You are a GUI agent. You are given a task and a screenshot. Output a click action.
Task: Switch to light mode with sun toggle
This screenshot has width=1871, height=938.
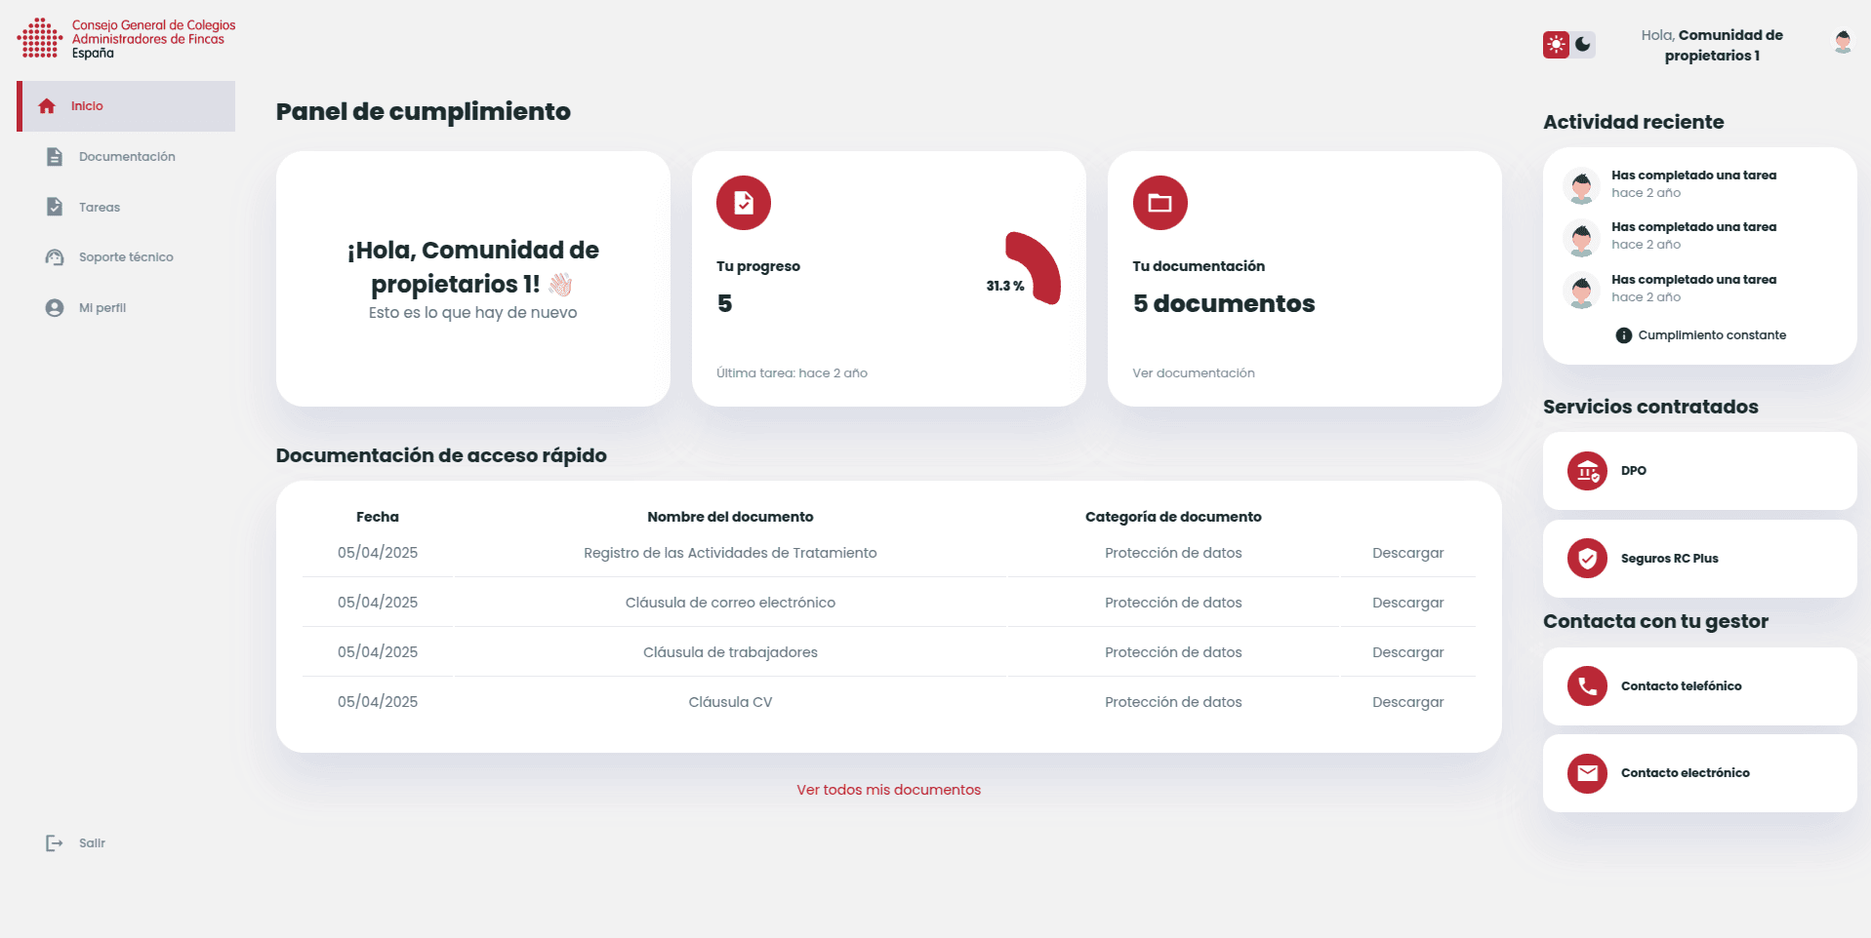(x=1556, y=45)
